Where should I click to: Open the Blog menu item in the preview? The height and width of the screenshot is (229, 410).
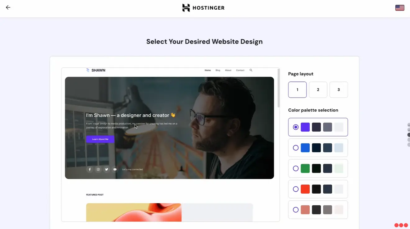218,70
